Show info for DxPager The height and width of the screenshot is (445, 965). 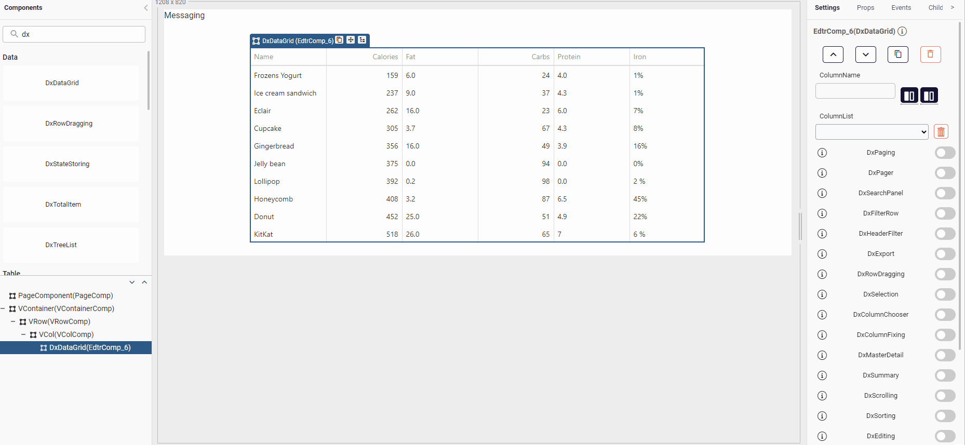point(822,173)
